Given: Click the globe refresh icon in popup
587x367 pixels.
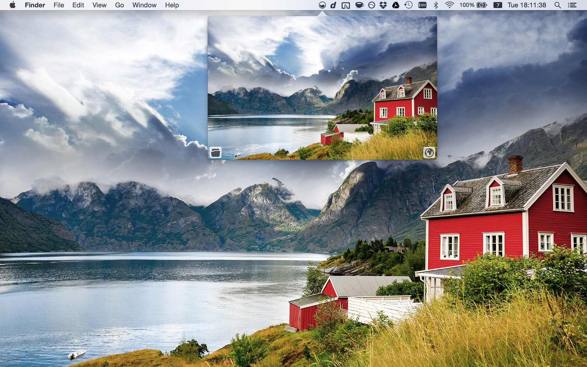Looking at the screenshot, I should click(x=429, y=152).
